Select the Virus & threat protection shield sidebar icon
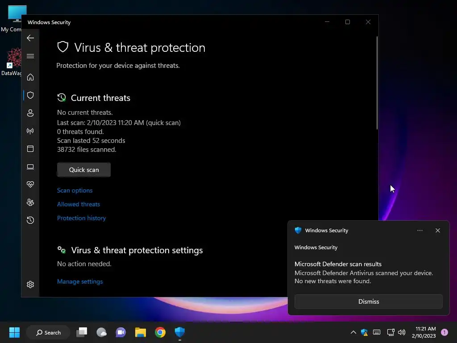This screenshot has width=457, height=343. pyautogui.click(x=30, y=95)
